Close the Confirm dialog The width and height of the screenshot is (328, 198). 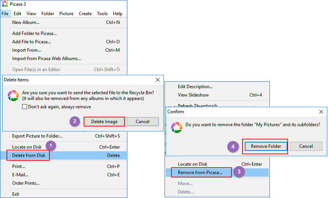pos(321,112)
